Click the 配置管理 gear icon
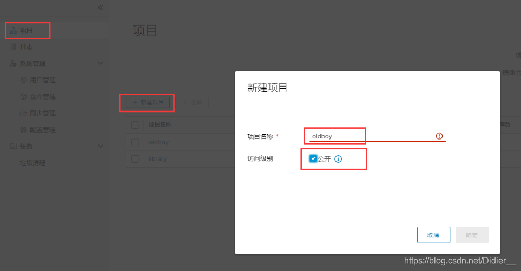 23,129
